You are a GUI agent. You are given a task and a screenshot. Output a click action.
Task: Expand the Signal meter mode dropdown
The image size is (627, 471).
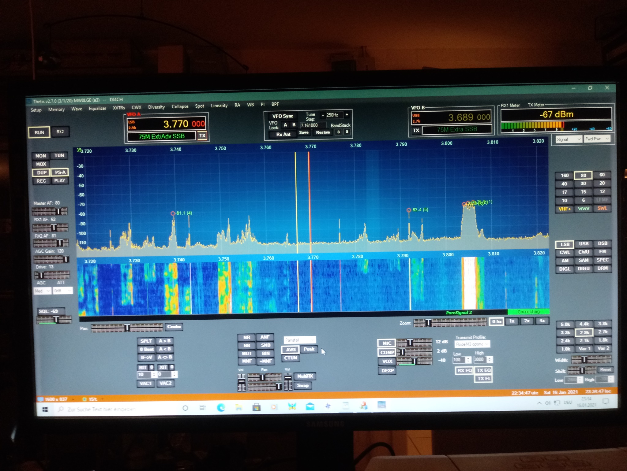click(x=569, y=139)
